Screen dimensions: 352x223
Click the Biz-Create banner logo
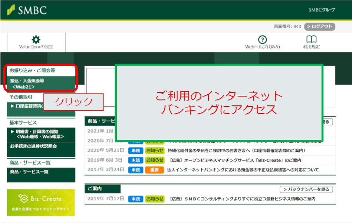(40, 198)
